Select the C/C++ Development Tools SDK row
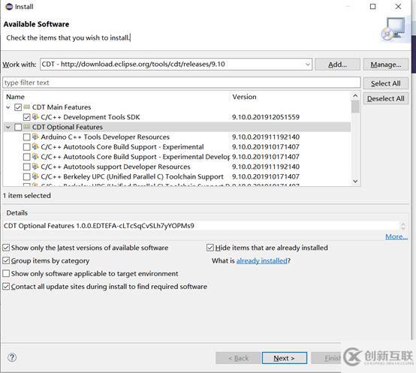Image resolution: width=416 pixels, height=373 pixels. click(x=177, y=117)
